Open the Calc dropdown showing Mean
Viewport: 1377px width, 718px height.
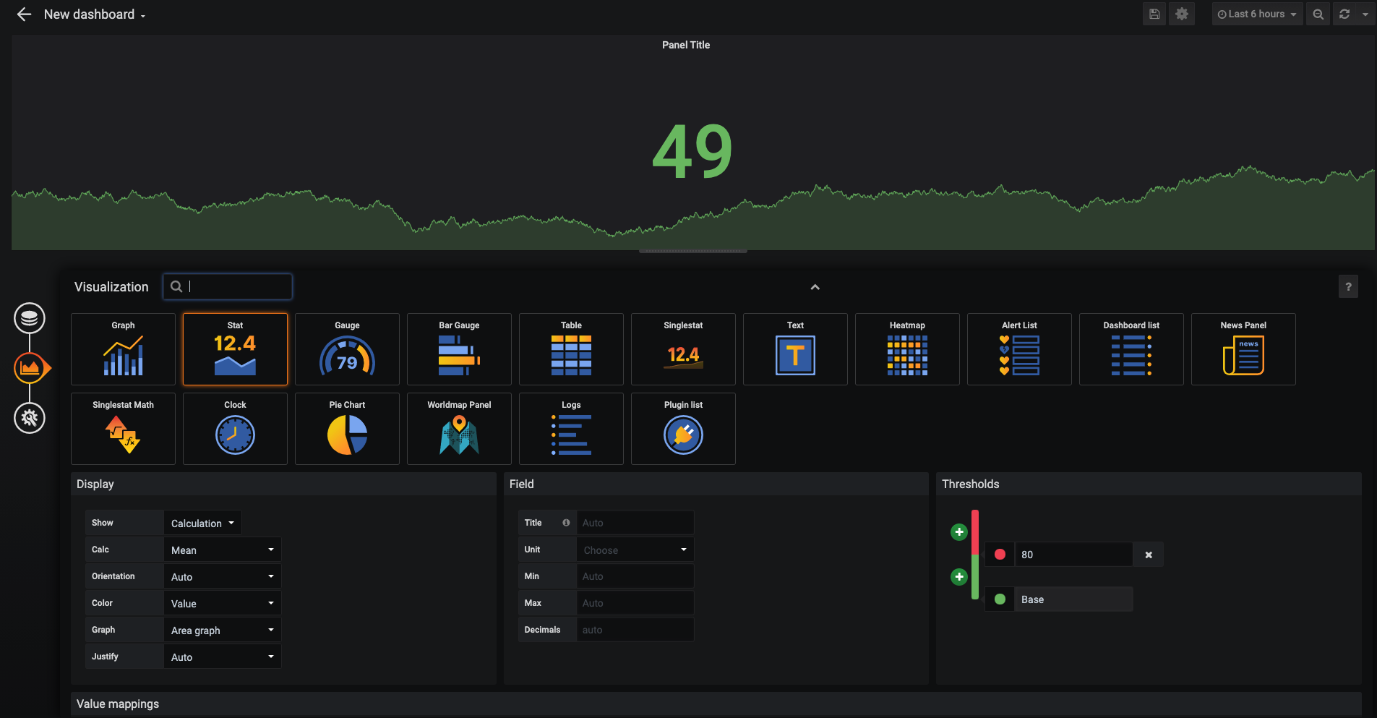click(222, 549)
